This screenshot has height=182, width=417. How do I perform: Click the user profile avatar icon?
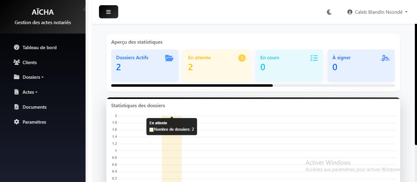pos(349,12)
